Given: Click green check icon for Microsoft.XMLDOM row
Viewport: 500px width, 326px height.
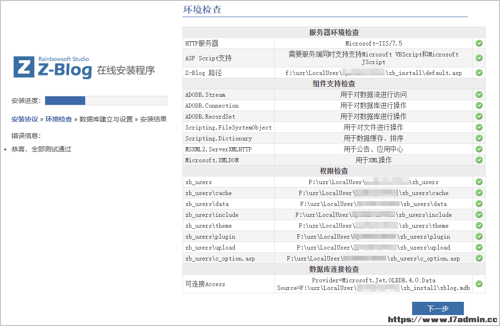Looking at the screenshot, I should click(x=479, y=160).
